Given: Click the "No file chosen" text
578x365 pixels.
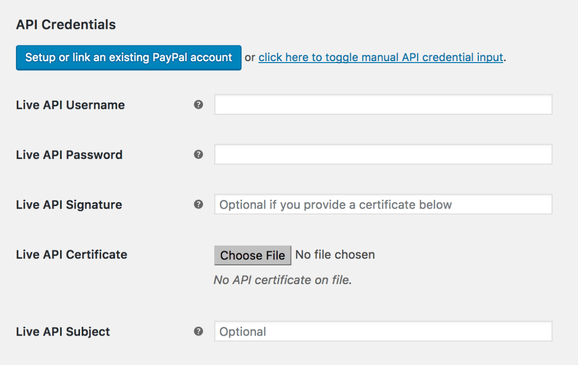Looking at the screenshot, I should 335,255.
